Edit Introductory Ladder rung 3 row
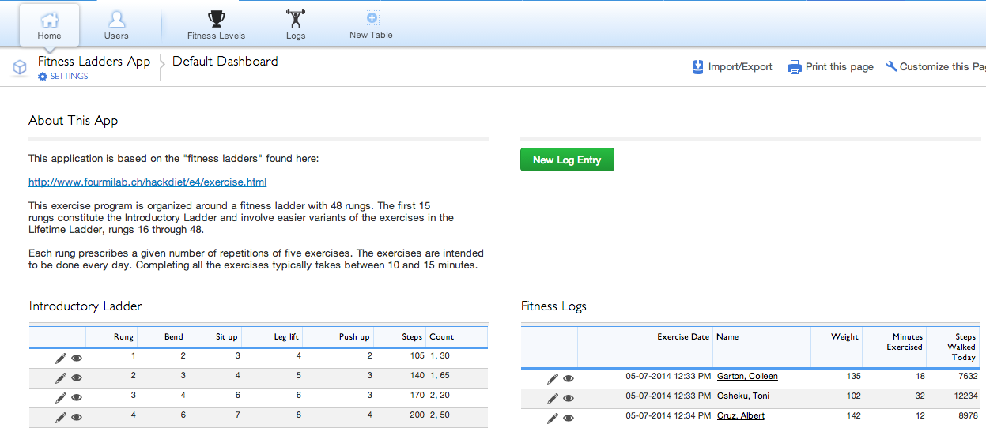This screenshot has height=428, width=986. click(x=61, y=397)
